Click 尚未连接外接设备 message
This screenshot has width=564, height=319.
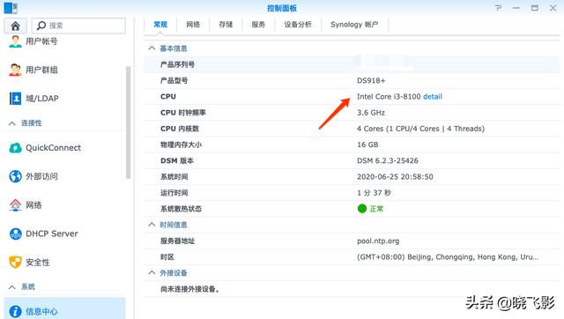pyautogui.click(x=190, y=289)
